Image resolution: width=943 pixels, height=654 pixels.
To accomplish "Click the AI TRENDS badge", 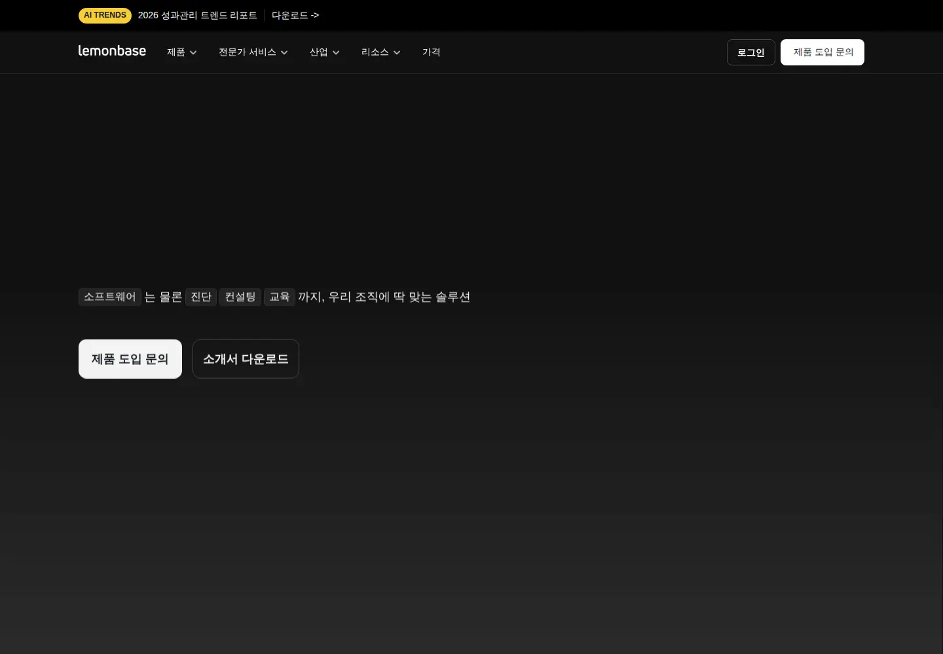I will pos(105,15).
